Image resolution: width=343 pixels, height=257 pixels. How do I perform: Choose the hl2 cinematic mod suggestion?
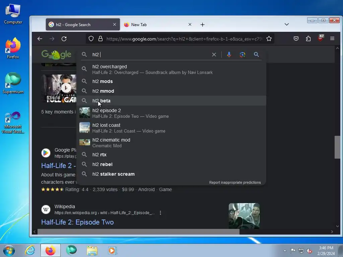tap(171, 143)
